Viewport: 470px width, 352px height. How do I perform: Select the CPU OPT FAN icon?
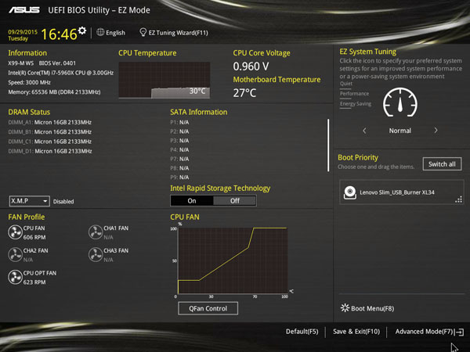point(15,277)
